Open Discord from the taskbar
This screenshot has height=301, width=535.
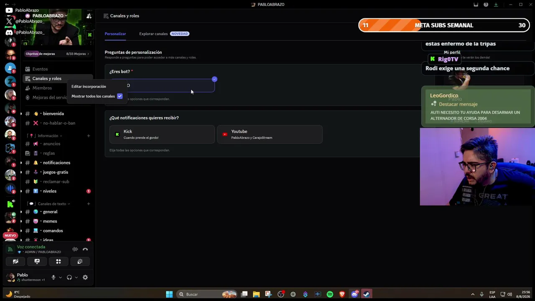pyautogui.click(x=354, y=294)
